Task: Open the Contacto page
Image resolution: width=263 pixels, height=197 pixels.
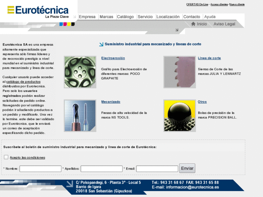Action: [x=192, y=17]
